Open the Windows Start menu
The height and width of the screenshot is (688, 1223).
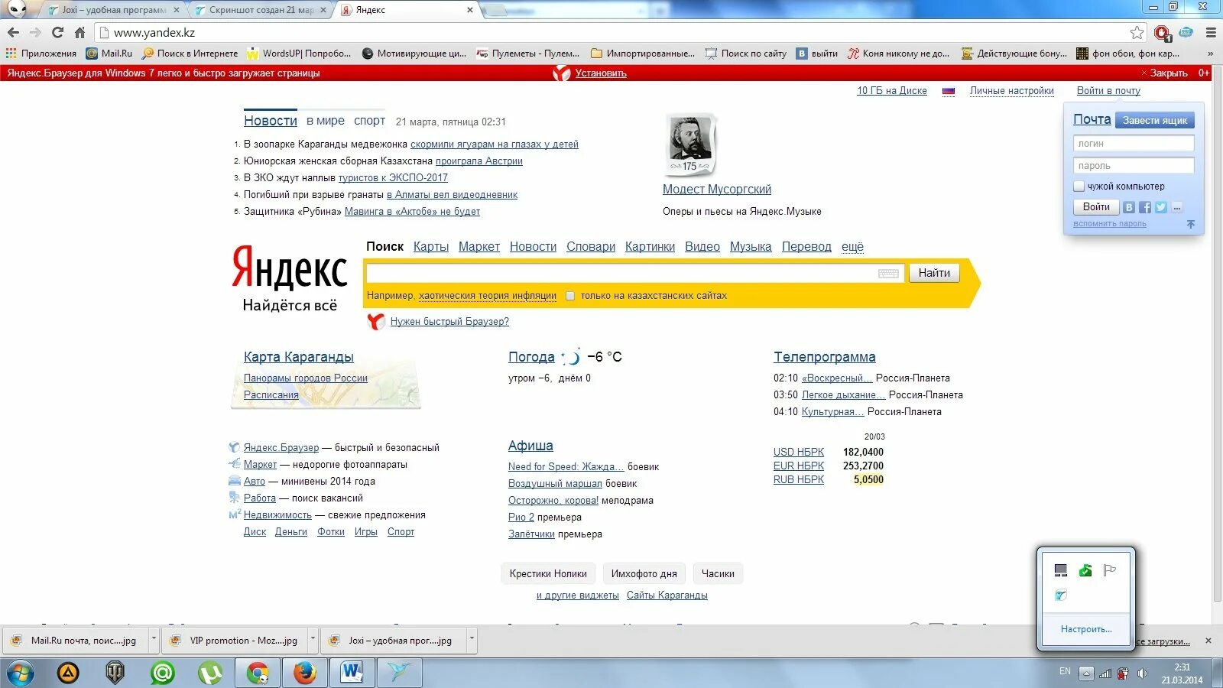20,673
